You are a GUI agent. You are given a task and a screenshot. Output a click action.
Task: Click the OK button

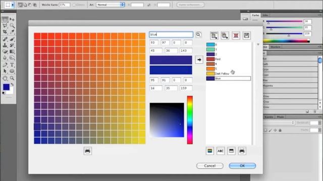coord(242,165)
